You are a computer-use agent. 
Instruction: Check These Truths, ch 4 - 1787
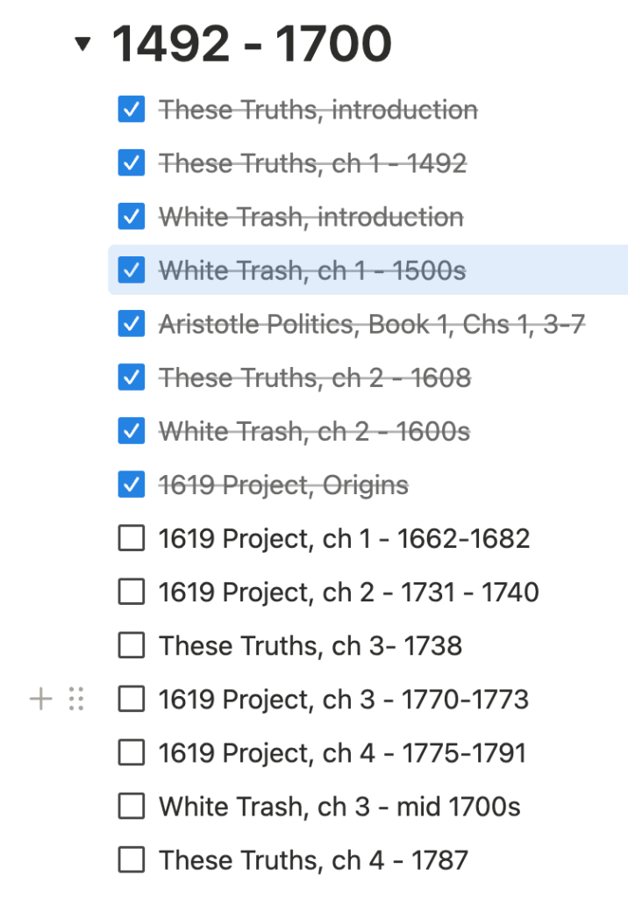(131, 860)
